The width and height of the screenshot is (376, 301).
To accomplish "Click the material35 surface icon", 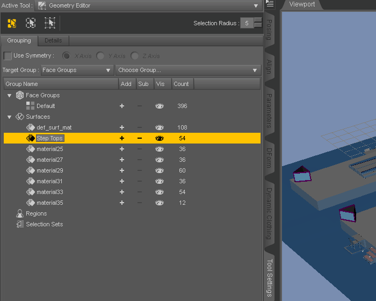I will pos(31,203).
